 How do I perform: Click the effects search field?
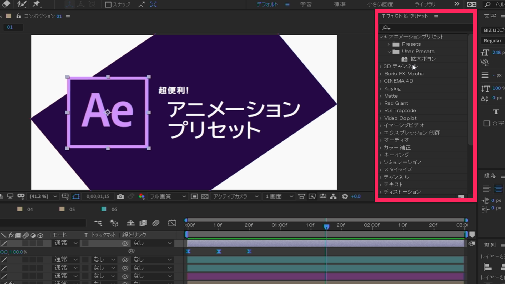click(426, 28)
